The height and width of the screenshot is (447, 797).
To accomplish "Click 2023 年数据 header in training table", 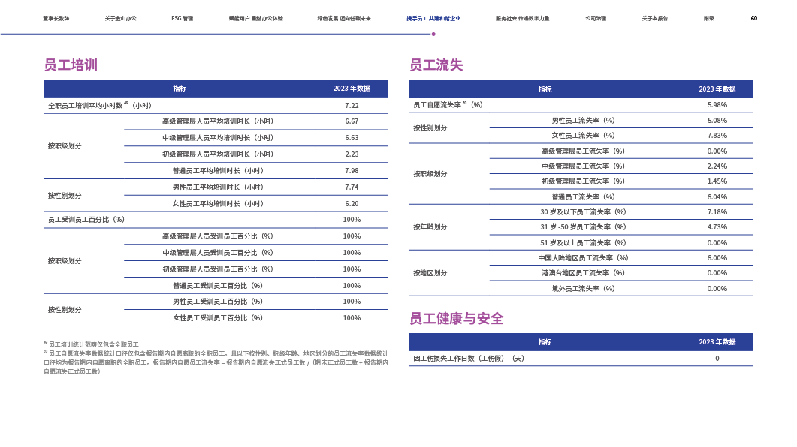I will pos(352,88).
